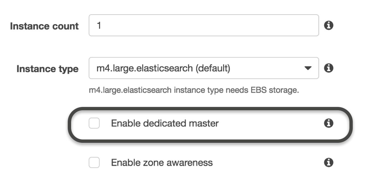Click the info icon for zone awareness
The height and width of the screenshot is (184, 378).
coord(328,162)
